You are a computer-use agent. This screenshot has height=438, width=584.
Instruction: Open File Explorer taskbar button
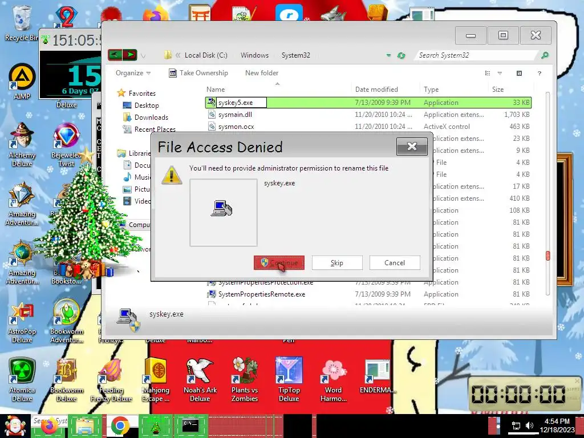coord(86,426)
